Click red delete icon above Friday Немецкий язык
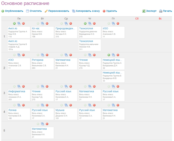The image size is (174, 141). [x=118, y=55]
